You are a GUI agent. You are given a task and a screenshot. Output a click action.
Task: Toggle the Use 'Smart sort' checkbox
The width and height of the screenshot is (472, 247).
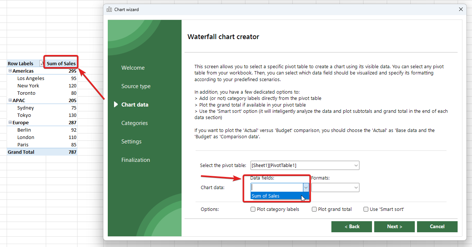click(366, 209)
